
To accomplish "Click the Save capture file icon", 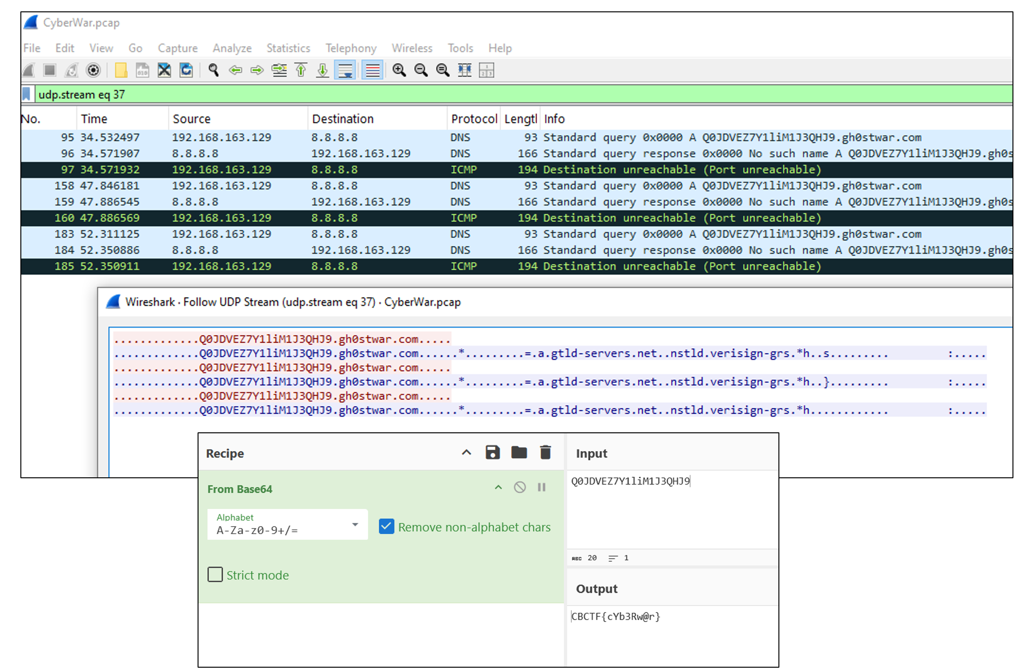I will click(x=143, y=71).
